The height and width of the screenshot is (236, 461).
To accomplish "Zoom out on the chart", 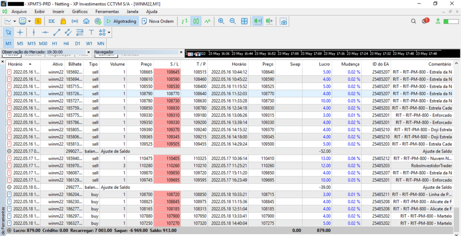I will [233, 21].
